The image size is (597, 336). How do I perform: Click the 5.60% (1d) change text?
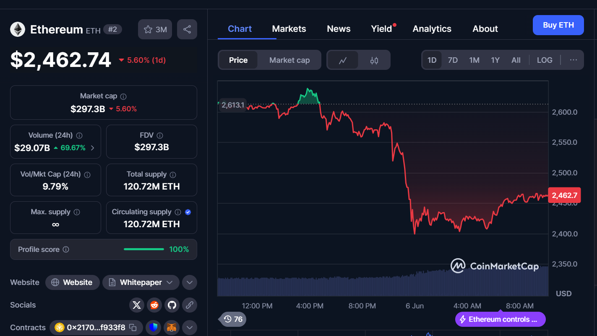146,60
